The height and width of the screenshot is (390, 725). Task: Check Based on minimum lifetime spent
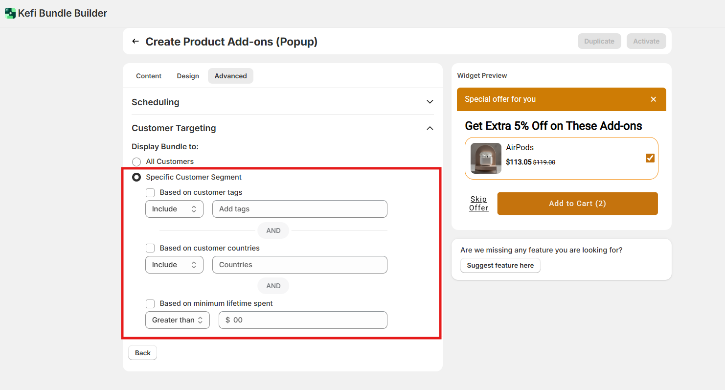(x=150, y=303)
